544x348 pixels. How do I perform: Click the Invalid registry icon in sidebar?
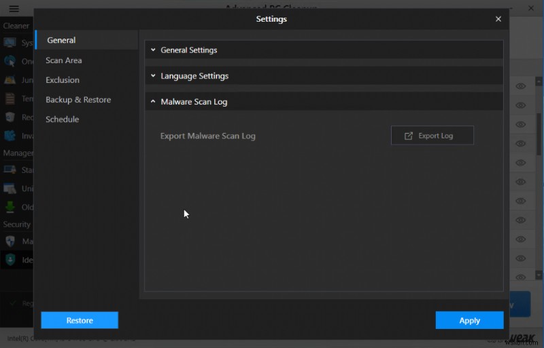(10, 136)
